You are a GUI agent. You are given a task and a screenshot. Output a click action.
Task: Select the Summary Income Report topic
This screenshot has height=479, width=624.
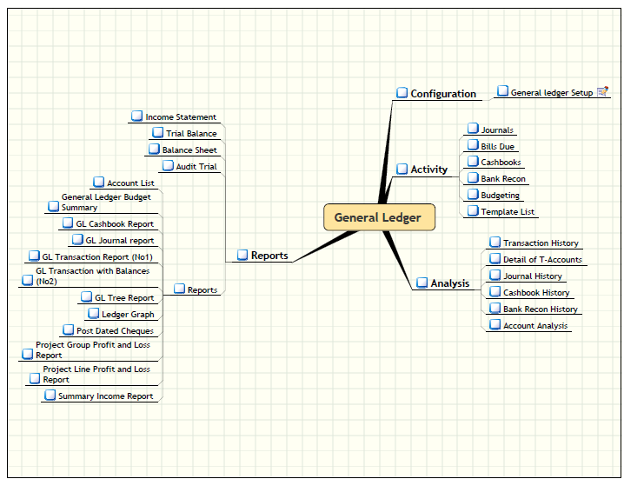pos(105,396)
